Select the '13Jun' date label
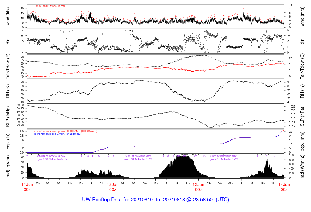The height and width of the screenshot is (212, 311). click(x=198, y=184)
